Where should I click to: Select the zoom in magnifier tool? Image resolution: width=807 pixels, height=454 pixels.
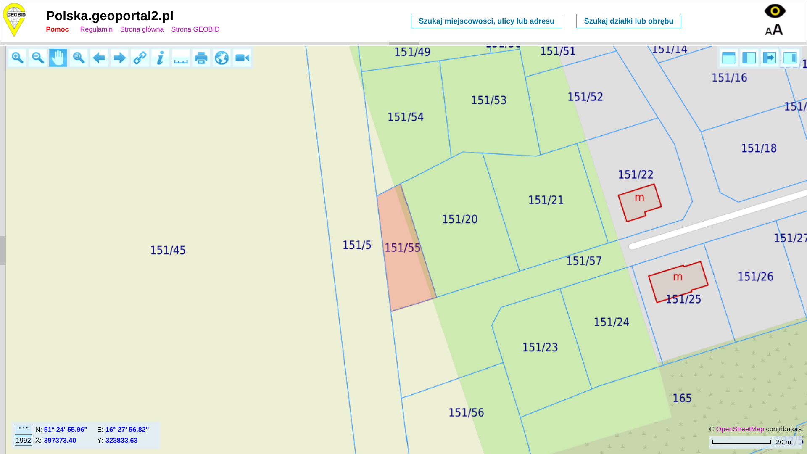click(17, 58)
